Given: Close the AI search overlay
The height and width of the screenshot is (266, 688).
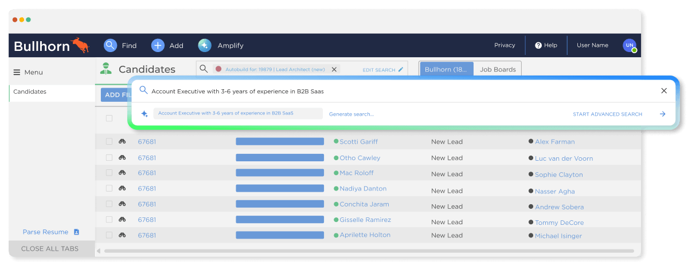Looking at the screenshot, I should (x=664, y=90).
